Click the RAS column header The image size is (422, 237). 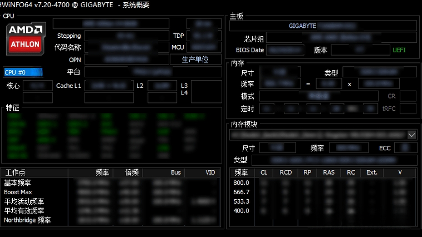[x=328, y=172]
